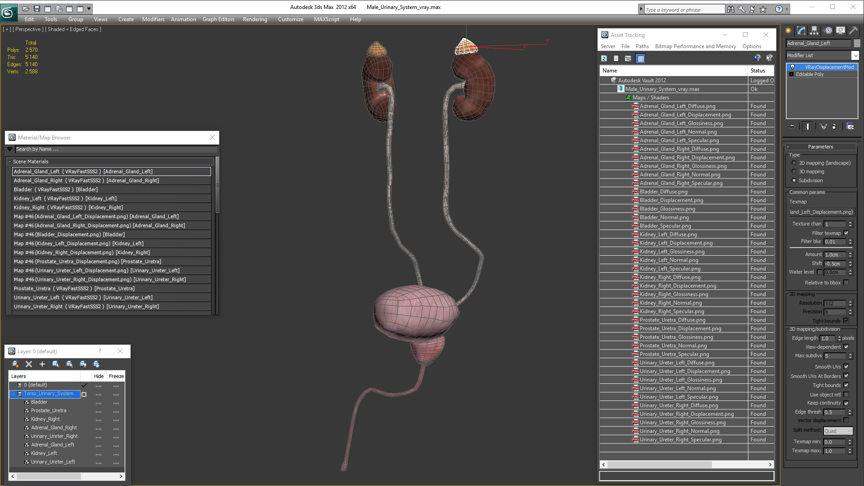Click Create New Layer icon

pyautogui.click(x=15, y=364)
